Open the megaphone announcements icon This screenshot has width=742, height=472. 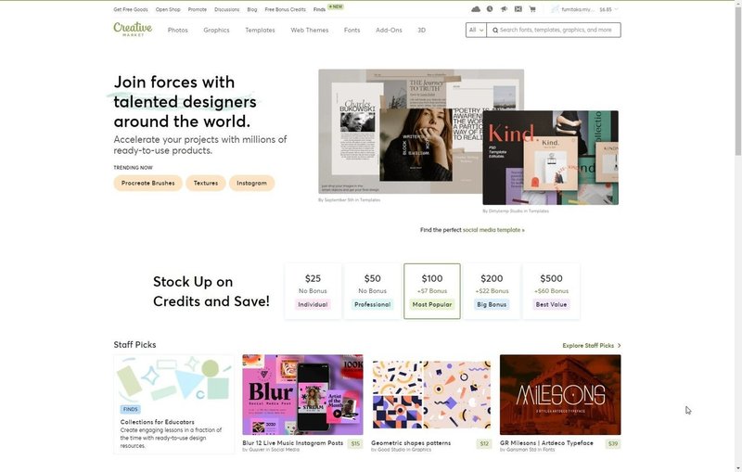tap(504, 9)
